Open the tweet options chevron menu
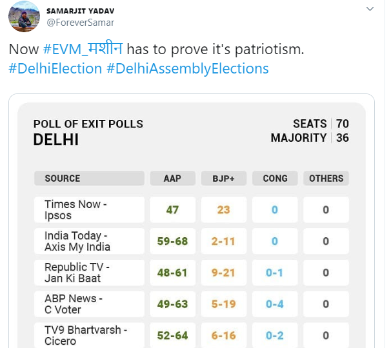This screenshot has width=391, height=348. click(370, 9)
